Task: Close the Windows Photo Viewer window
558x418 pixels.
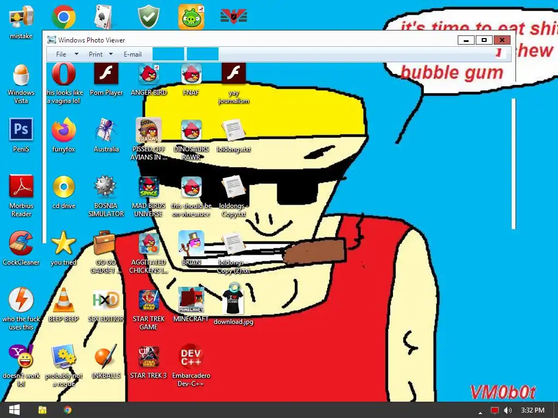Action: (502, 40)
